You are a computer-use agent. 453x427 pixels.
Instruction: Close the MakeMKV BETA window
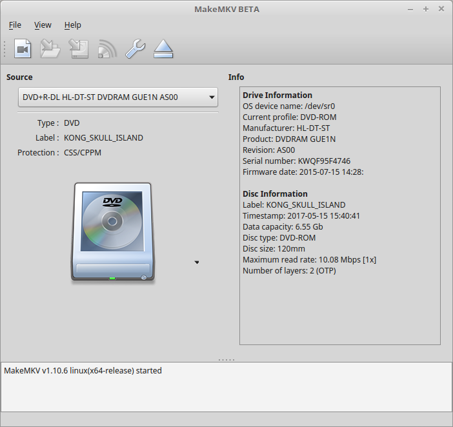tap(441, 9)
